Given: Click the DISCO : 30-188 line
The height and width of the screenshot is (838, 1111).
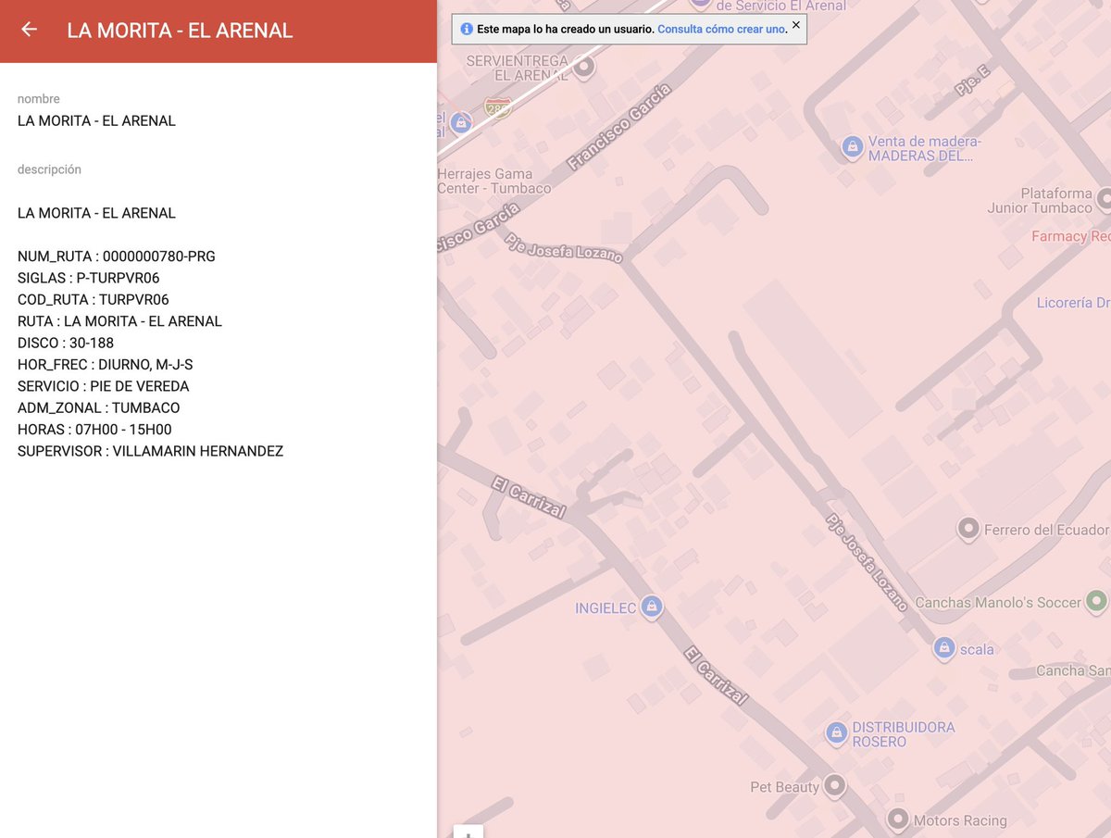Looking at the screenshot, I should (66, 343).
